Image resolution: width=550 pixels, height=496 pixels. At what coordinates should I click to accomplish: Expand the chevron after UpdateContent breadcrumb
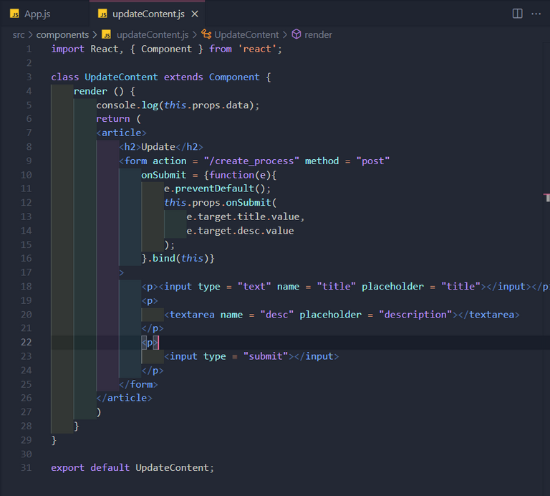coord(284,34)
